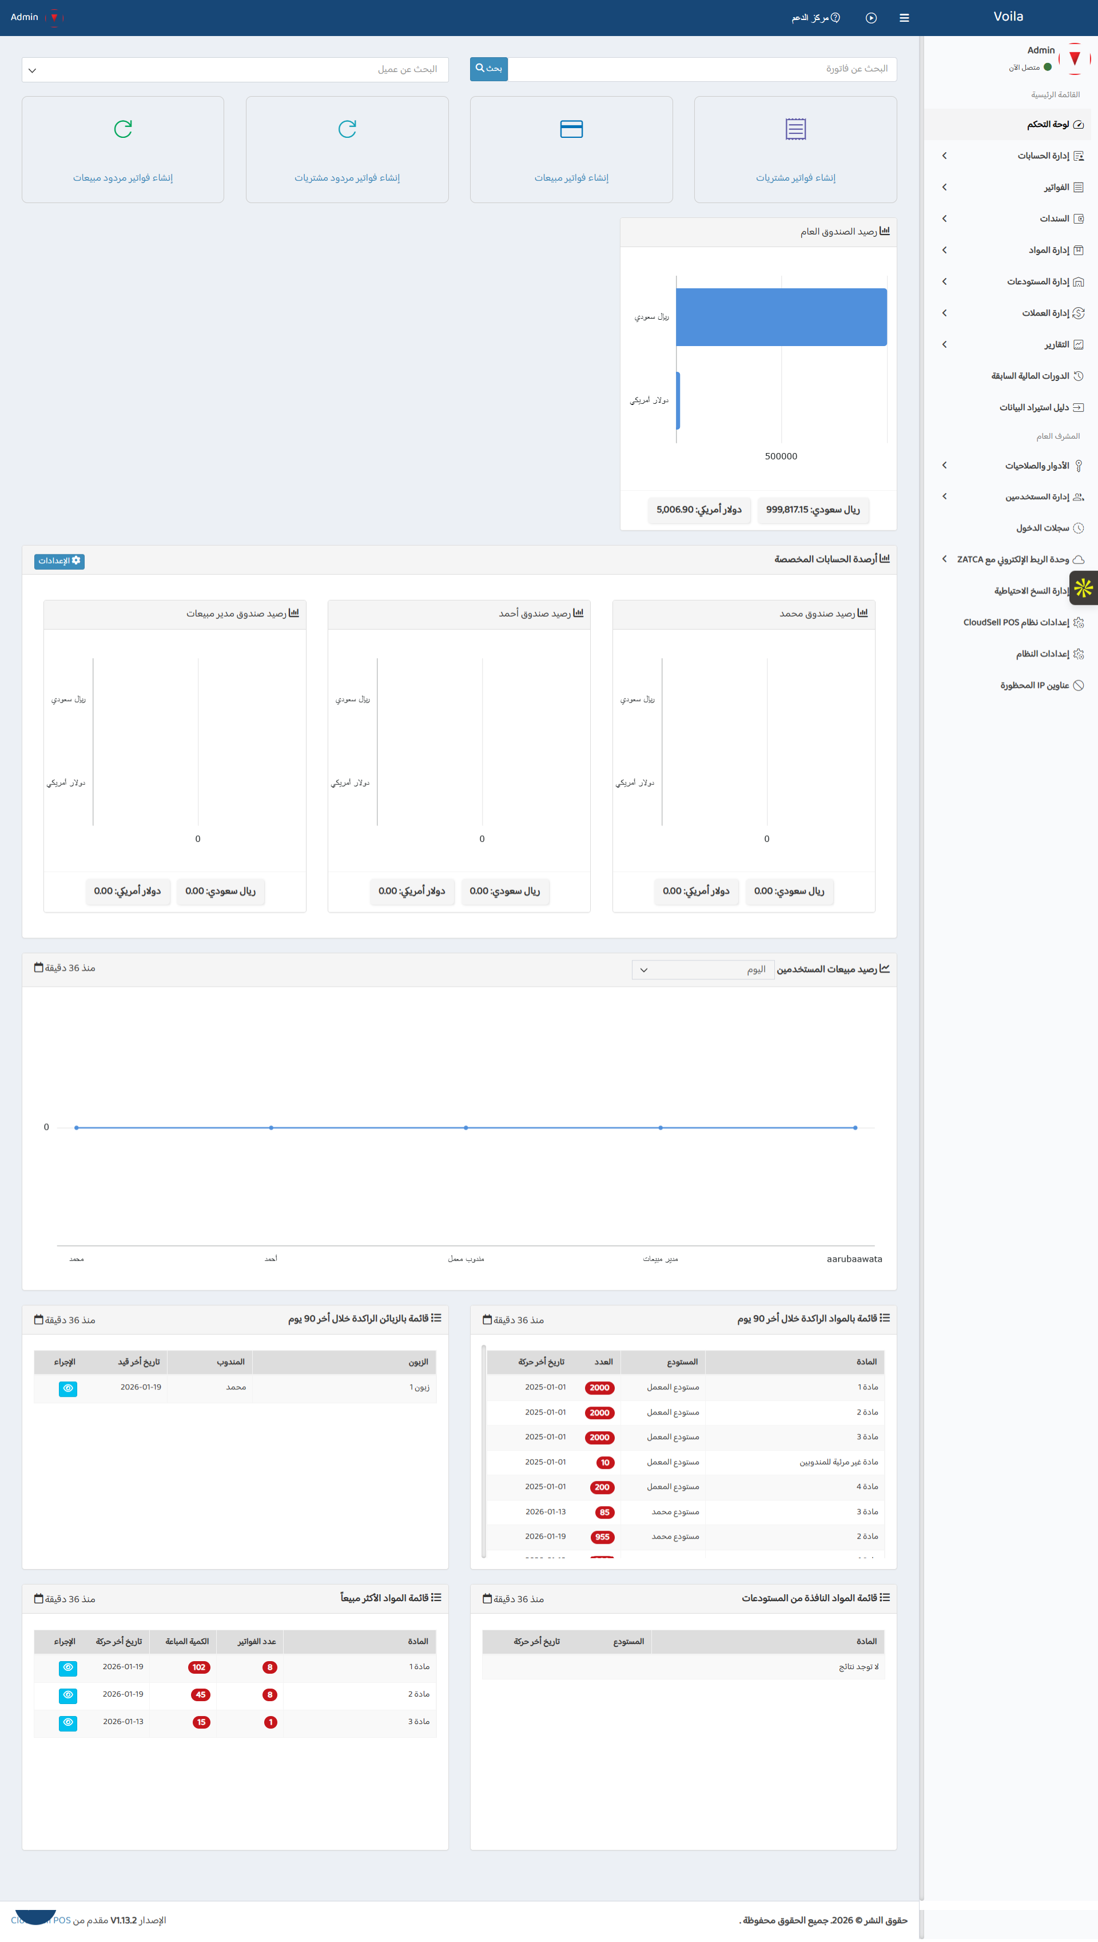Expand إدارة المواد sidebar menu

pos(1008,251)
